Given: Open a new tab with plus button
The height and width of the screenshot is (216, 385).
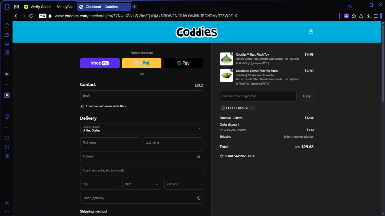Looking at the screenshot, I should point(134,7).
